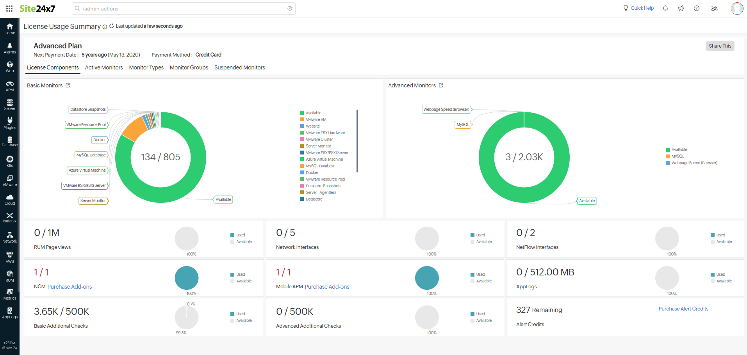747x355 pixels.
Task: Open the apps grid launcher icon
Action: (9, 9)
